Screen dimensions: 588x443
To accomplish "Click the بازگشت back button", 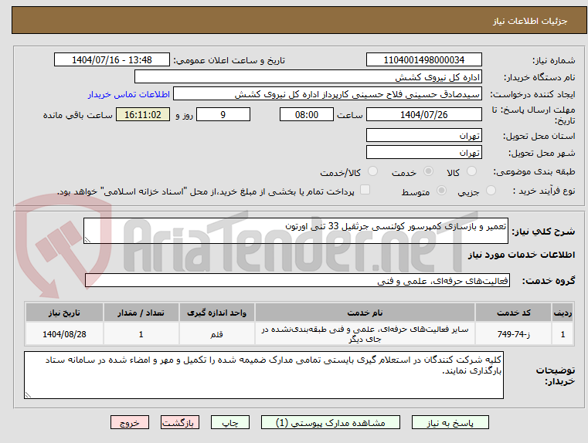I will [179, 422].
